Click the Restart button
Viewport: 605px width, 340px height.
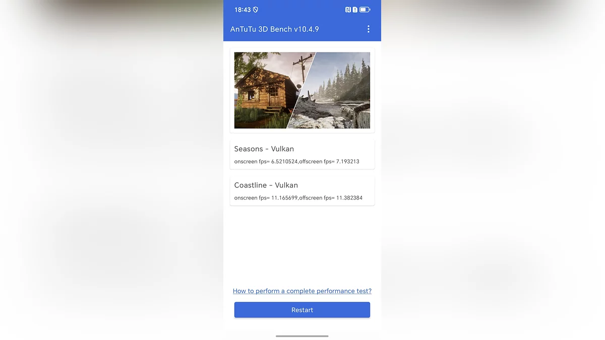pos(302,310)
